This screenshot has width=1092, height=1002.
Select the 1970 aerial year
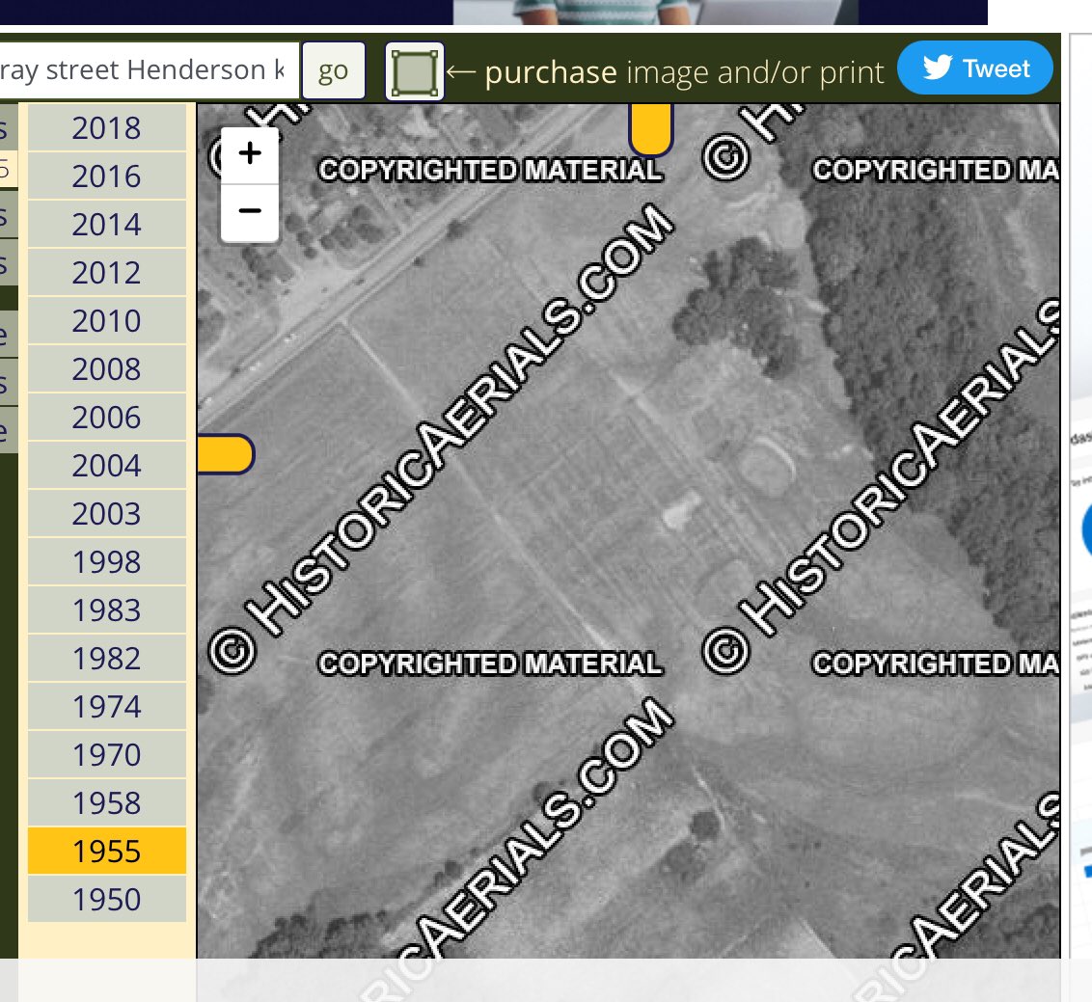[x=106, y=755]
